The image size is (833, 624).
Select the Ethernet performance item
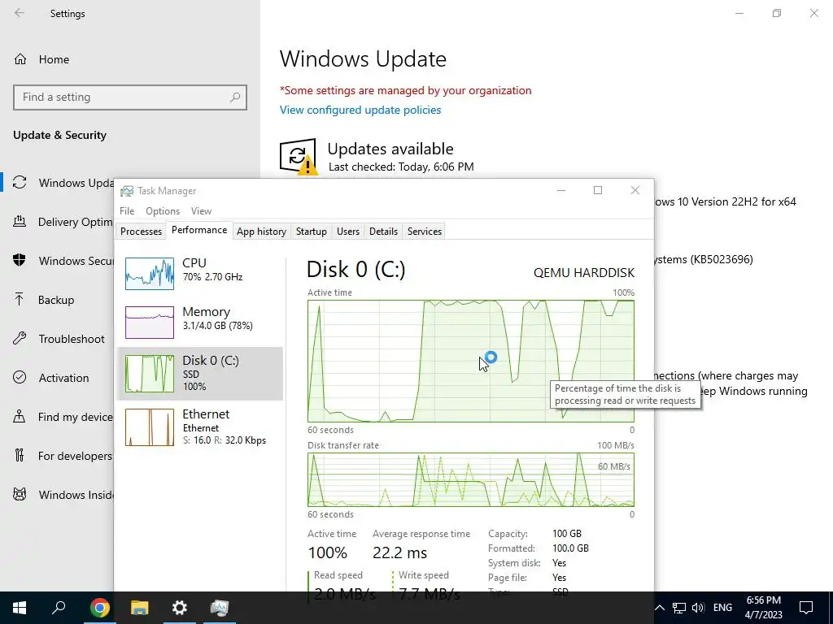200,427
